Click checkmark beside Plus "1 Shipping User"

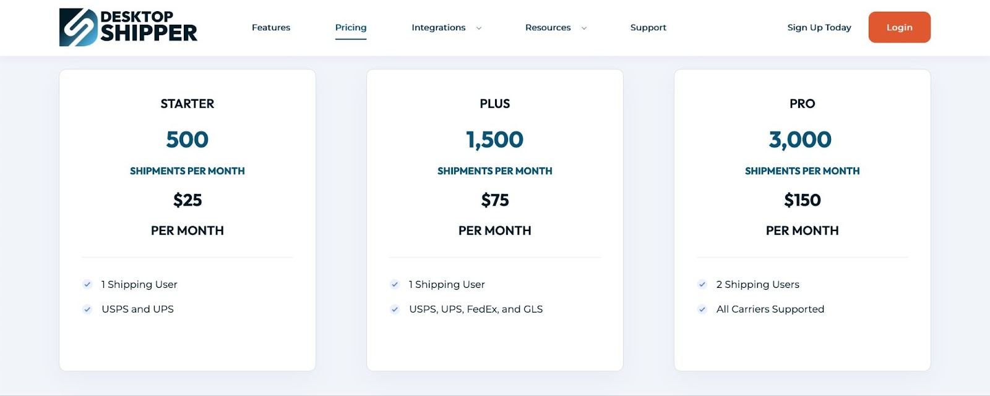pyautogui.click(x=395, y=285)
